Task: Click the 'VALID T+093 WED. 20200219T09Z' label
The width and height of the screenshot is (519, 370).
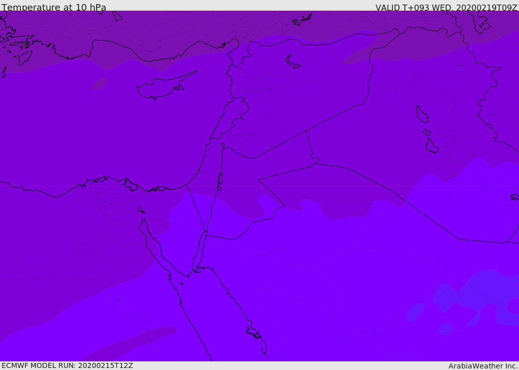Action: 446,7
